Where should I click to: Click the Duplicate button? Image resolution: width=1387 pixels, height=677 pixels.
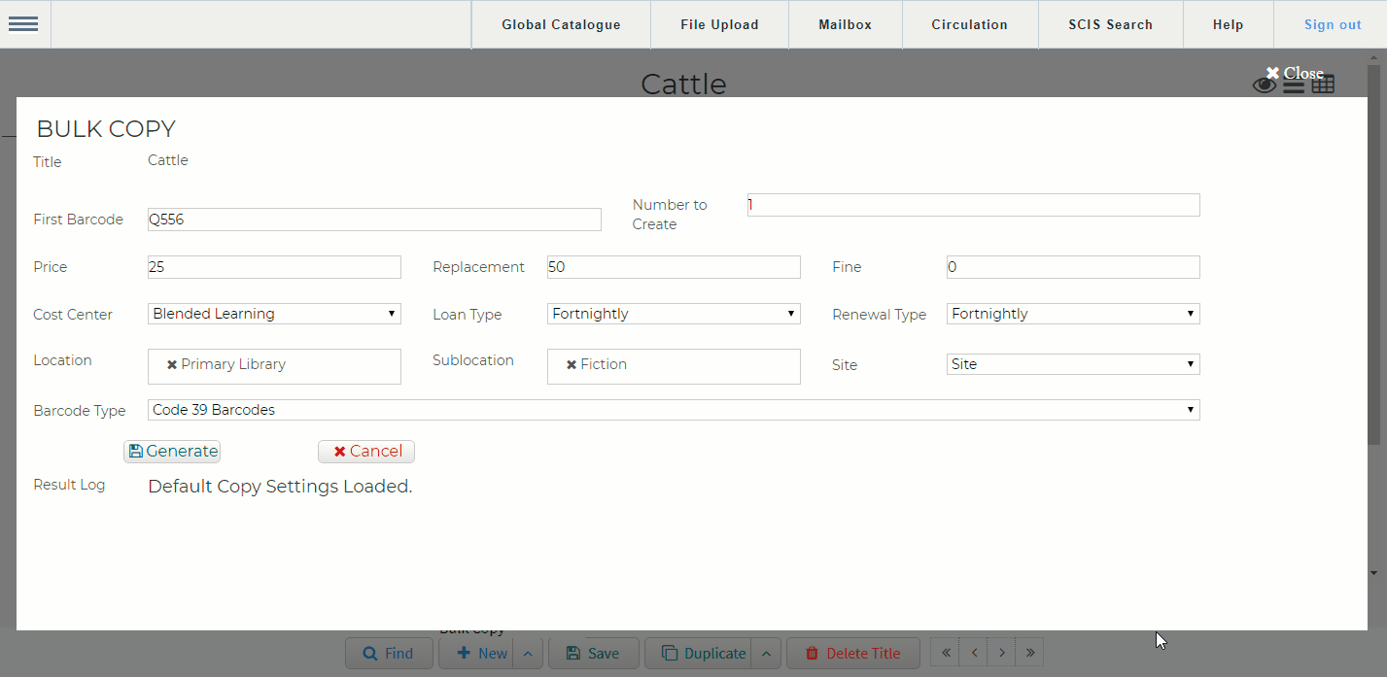point(700,654)
